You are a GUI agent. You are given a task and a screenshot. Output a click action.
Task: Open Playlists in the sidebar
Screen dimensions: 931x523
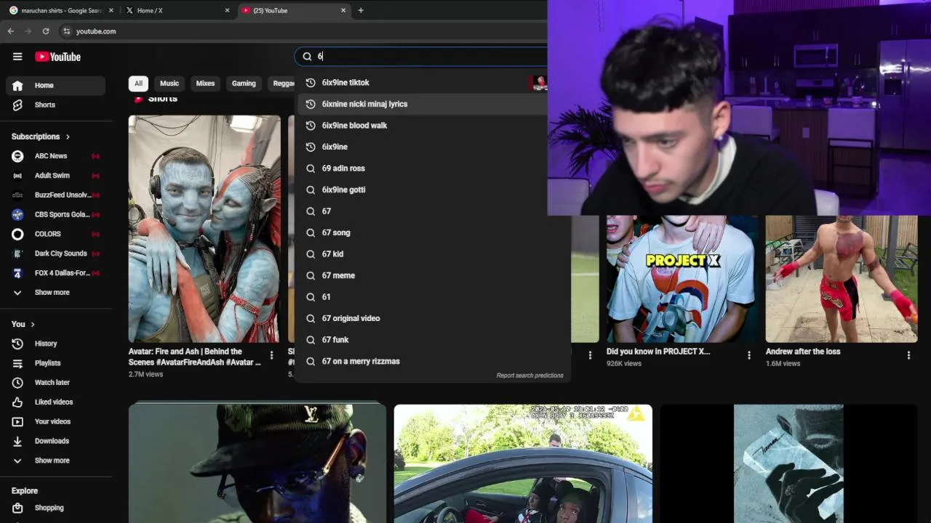tap(55, 362)
